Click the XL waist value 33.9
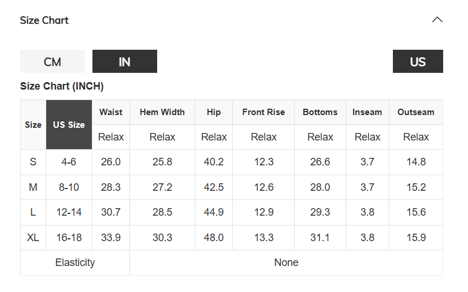 tap(111, 238)
